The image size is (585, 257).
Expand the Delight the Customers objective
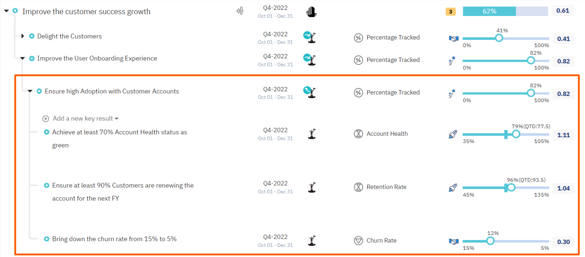(x=22, y=36)
